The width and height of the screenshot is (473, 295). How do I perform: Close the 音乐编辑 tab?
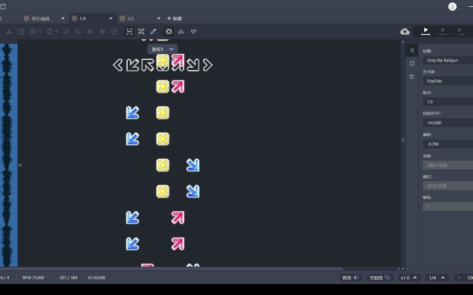click(63, 18)
